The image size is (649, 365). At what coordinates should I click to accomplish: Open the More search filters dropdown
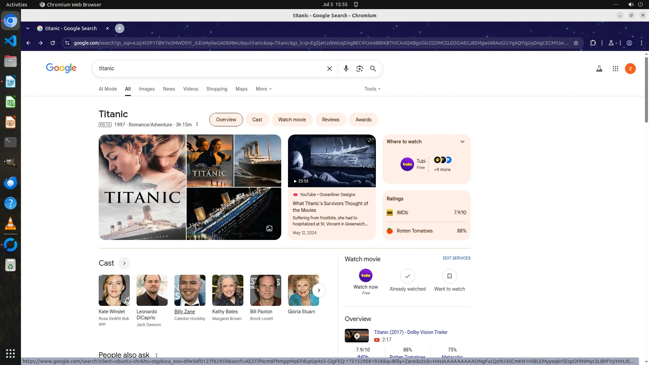point(263,89)
